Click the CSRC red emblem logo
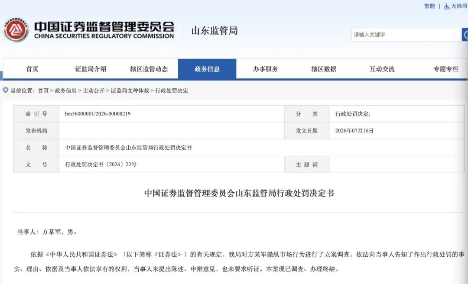Image resolution: width=468 pixels, height=284 pixels. tap(16, 29)
